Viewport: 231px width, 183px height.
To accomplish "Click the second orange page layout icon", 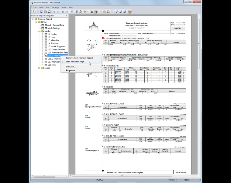I will click(105, 12).
